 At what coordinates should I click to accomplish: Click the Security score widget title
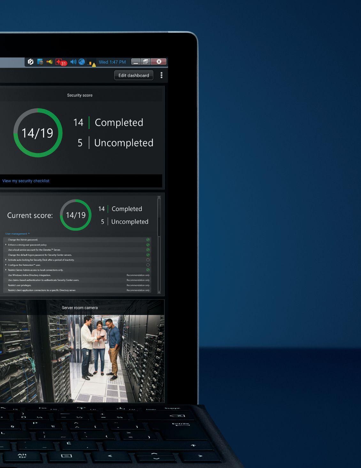click(80, 95)
